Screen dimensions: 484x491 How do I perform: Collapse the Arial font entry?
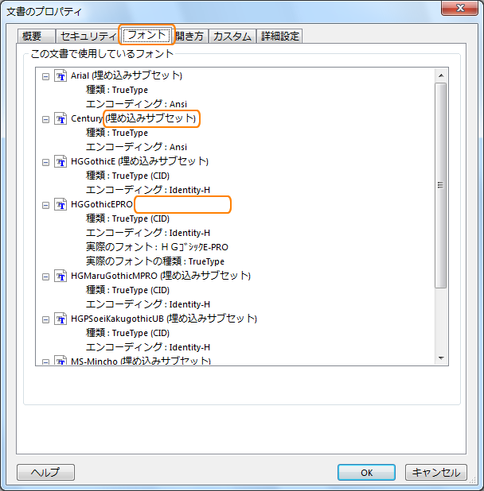coord(46,77)
